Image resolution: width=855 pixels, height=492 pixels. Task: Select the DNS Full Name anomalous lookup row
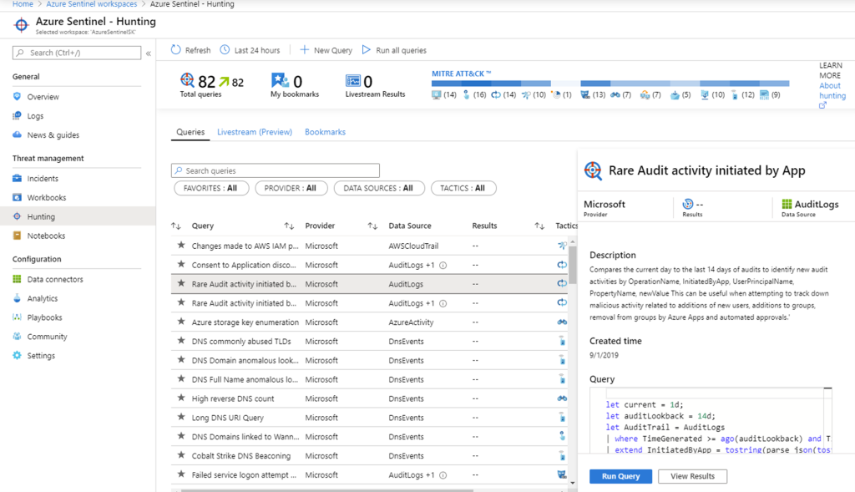click(x=369, y=379)
